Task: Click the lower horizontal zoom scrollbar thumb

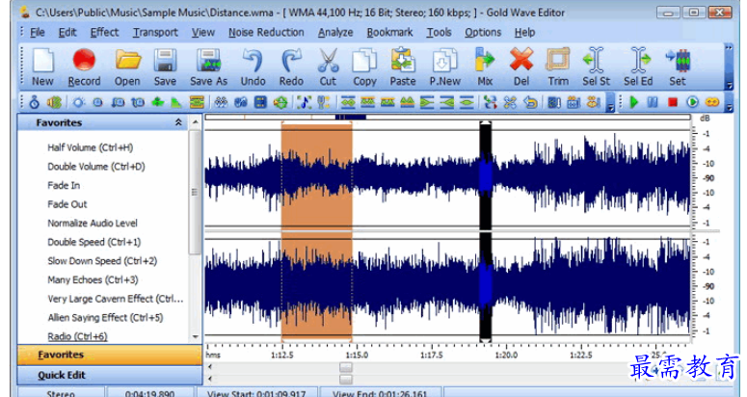Action: click(x=346, y=380)
